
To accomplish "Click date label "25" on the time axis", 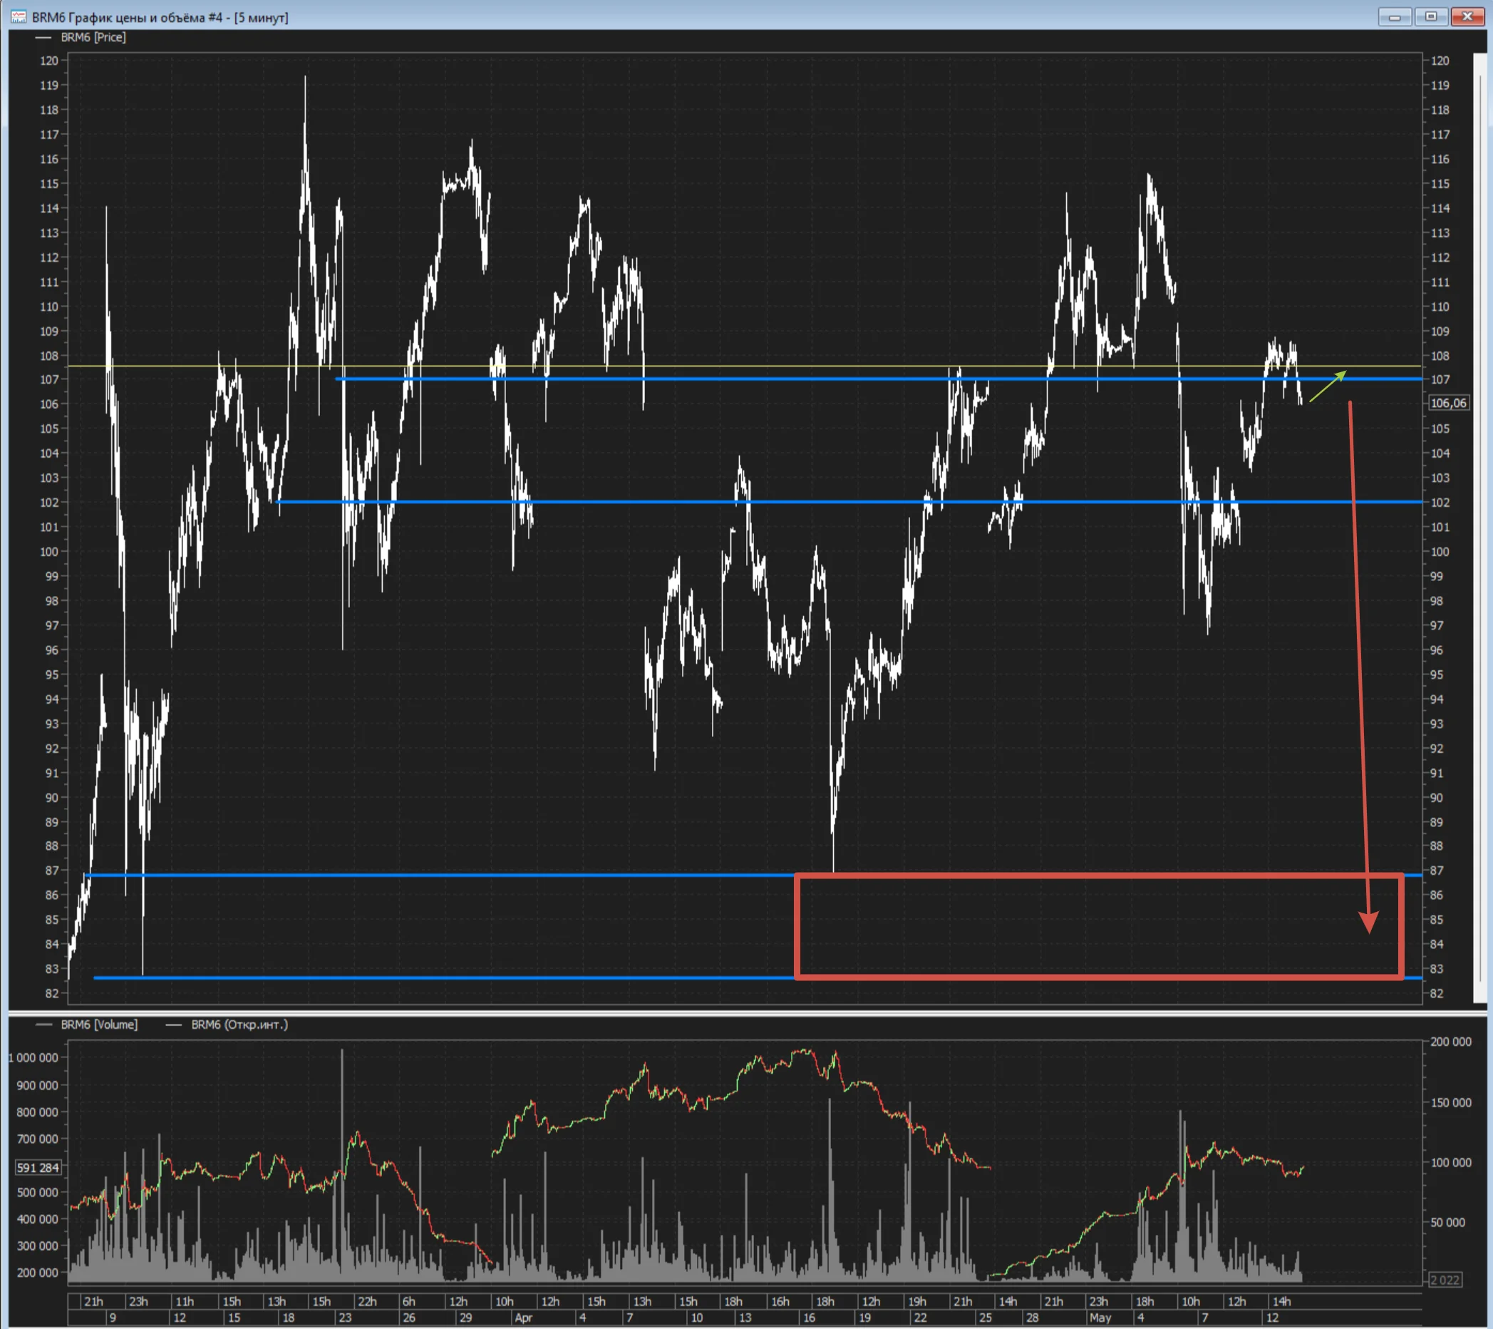I will click(986, 1318).
